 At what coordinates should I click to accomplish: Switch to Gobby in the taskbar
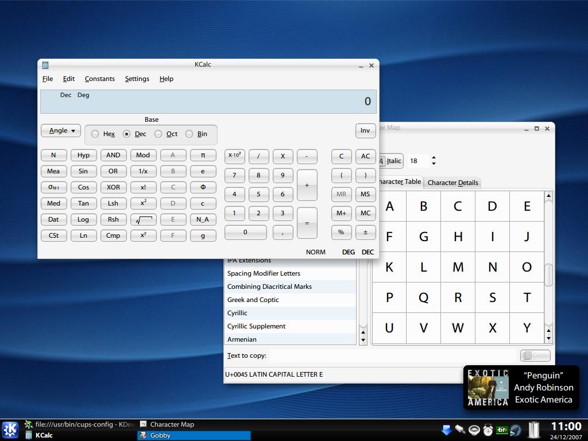coord(194,435)
